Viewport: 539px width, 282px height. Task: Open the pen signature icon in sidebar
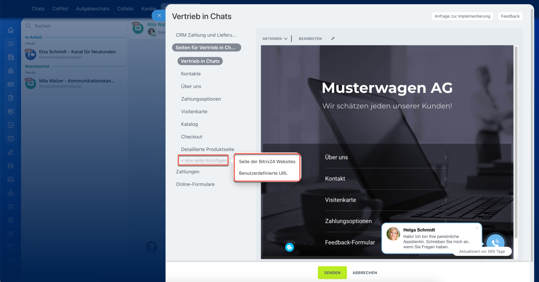point(11,152)
